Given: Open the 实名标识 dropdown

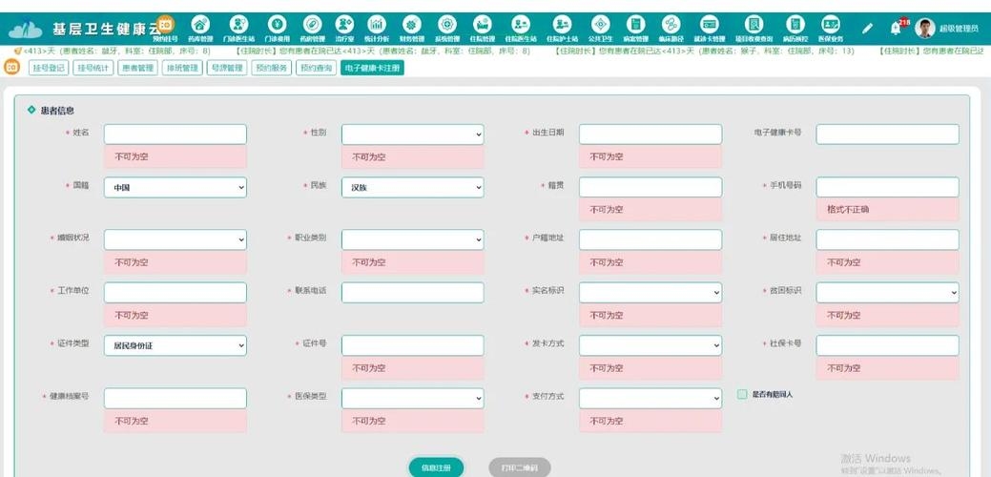Looking at the screenshot, I should click(650, 293).
